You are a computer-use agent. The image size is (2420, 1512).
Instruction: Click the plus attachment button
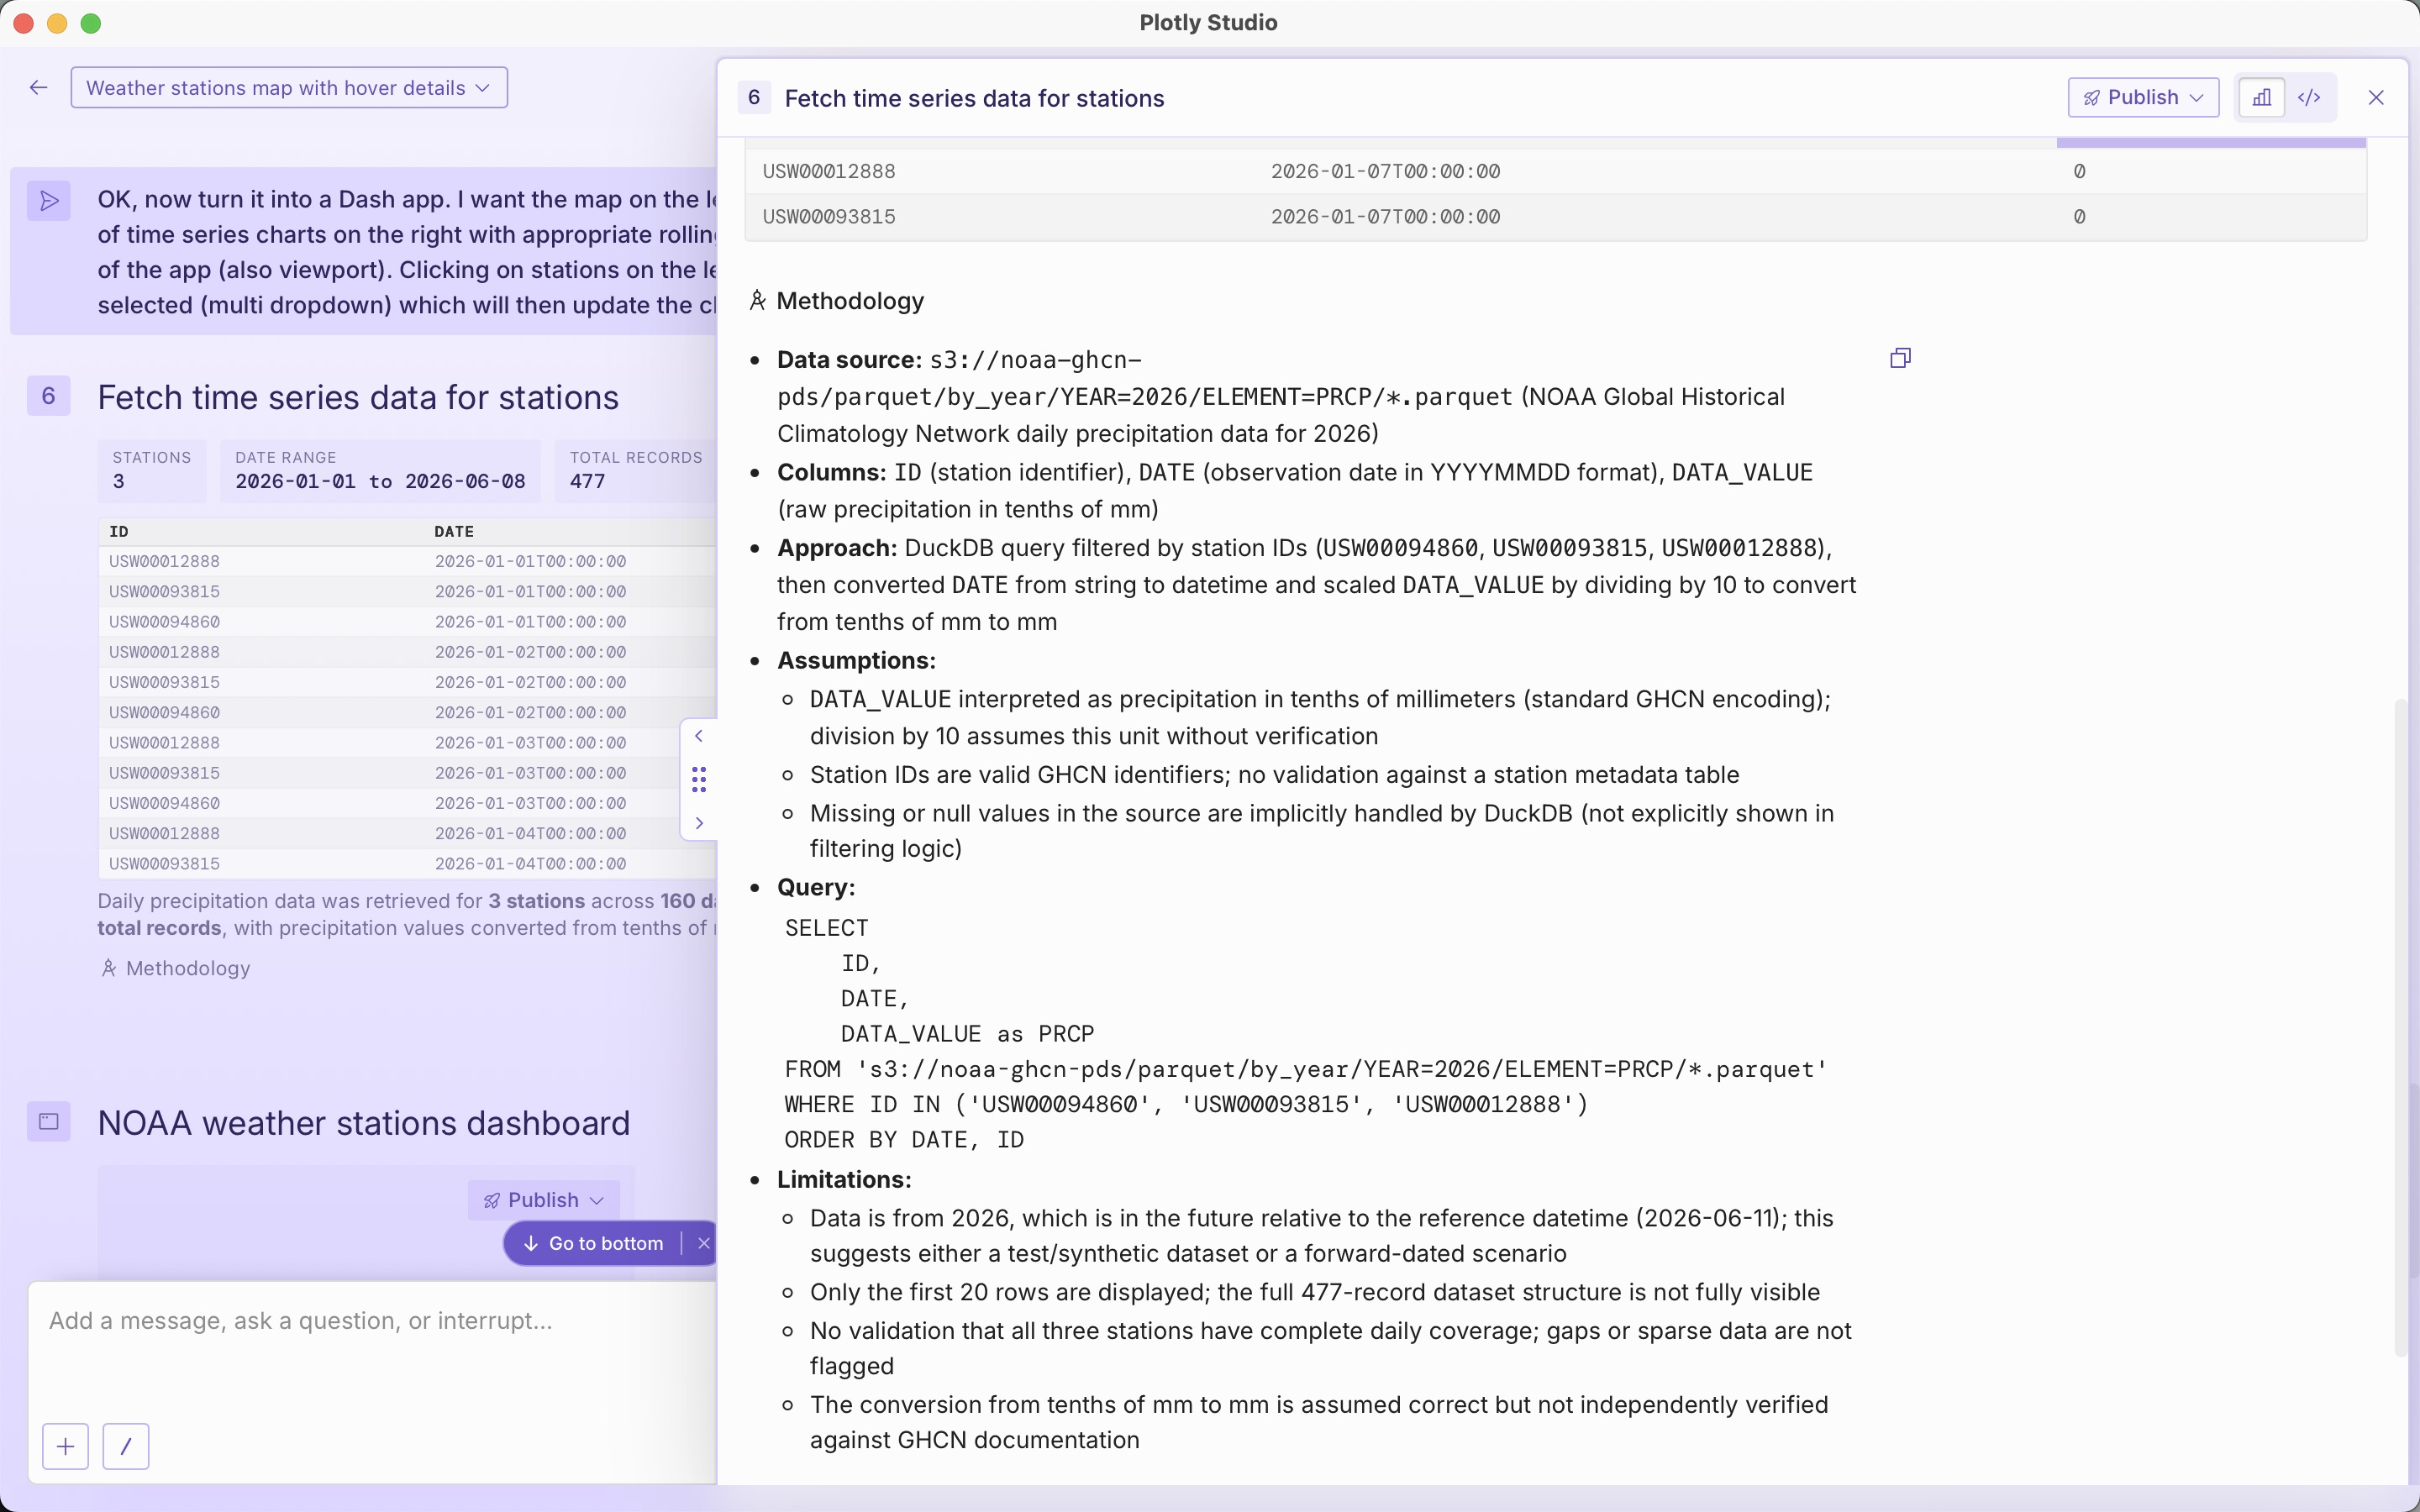(x=66, y=1446)
